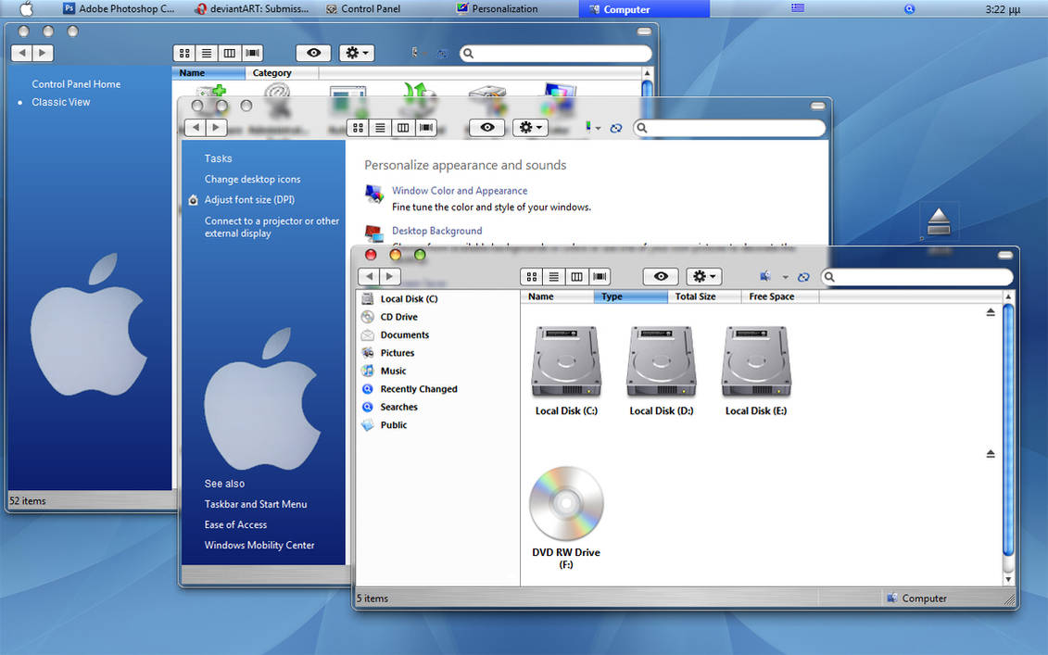Select Cover Flow view in Computer window
Screen dimensions: 1048x655
tap(599, 276)
